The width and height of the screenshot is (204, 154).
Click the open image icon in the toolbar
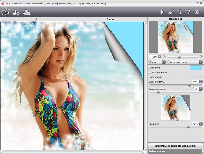click(5, 12)
